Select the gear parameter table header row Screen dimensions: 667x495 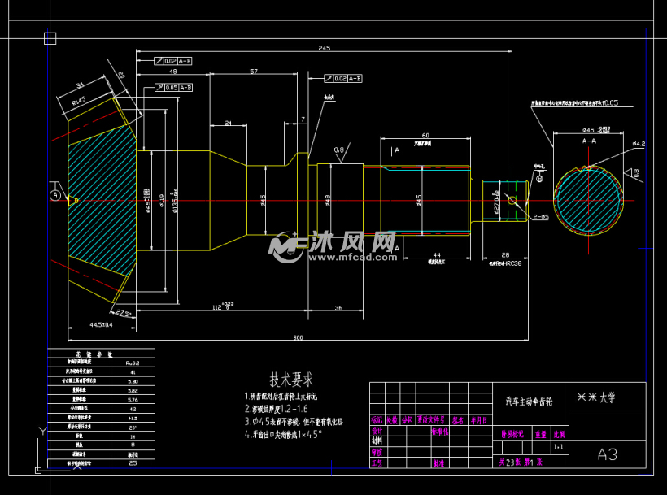click(101, 354)
